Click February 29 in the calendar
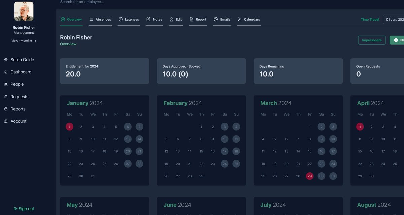404x215 pixels. [x=201, y=176]
